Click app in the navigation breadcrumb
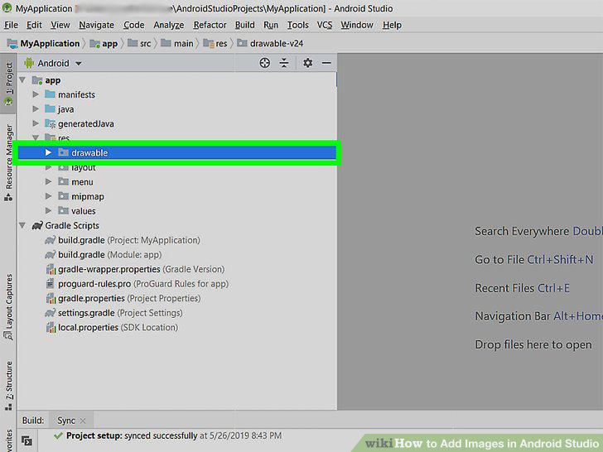The height and width of the screenshot is (452, 603). [104, 43]
